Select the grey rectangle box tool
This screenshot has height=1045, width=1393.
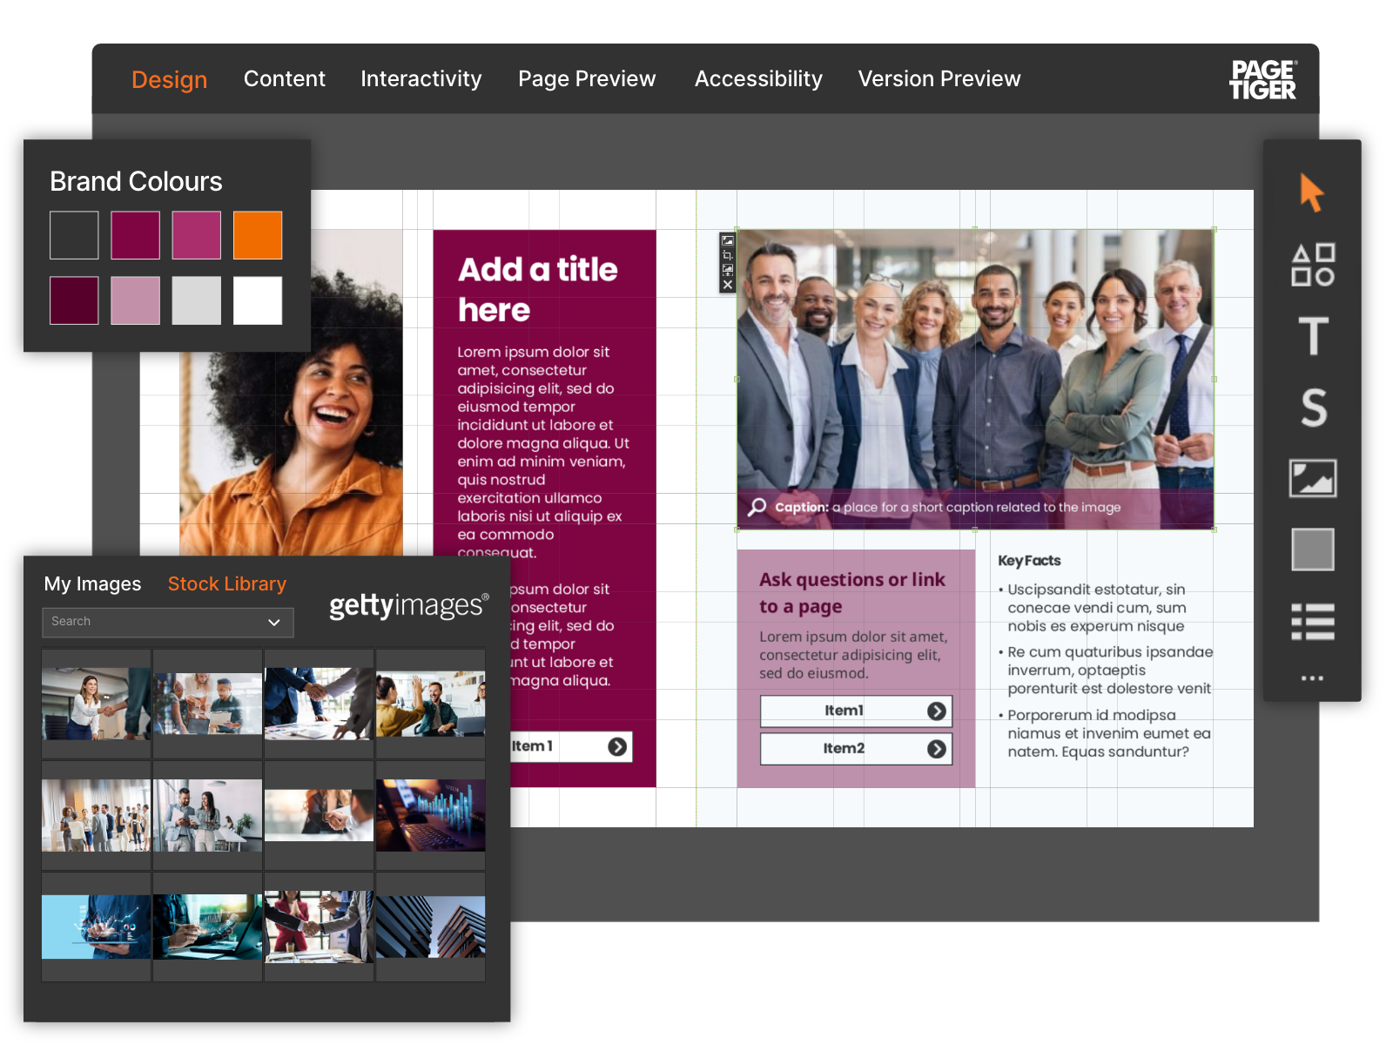(x=1313, y=549)
